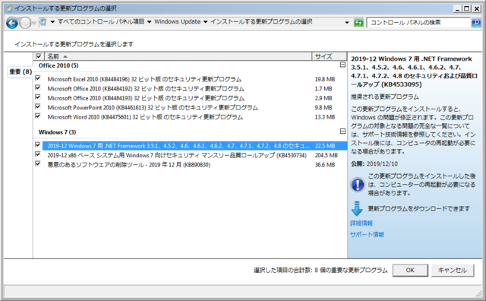Click the blue restart-required info icon

[358, 185]
